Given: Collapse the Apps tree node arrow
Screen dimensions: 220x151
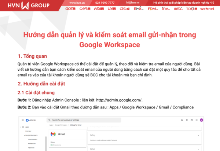Looking at the screenshot, I should [x=20, y=127].
